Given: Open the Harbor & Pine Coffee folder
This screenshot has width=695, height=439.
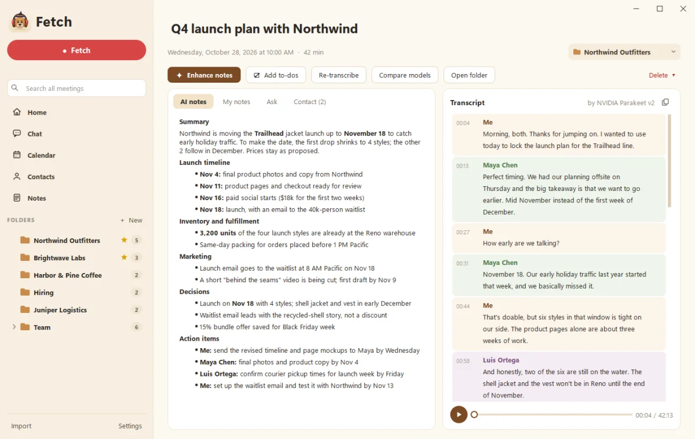Looking at the screenshot, I should [76, 275].
